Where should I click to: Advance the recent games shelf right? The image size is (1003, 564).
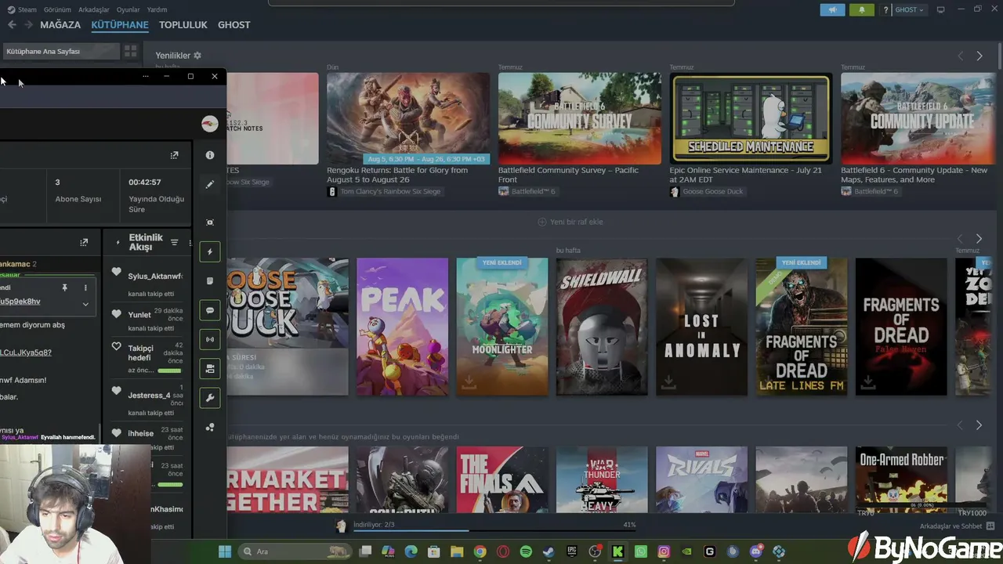tap(979, 238)
